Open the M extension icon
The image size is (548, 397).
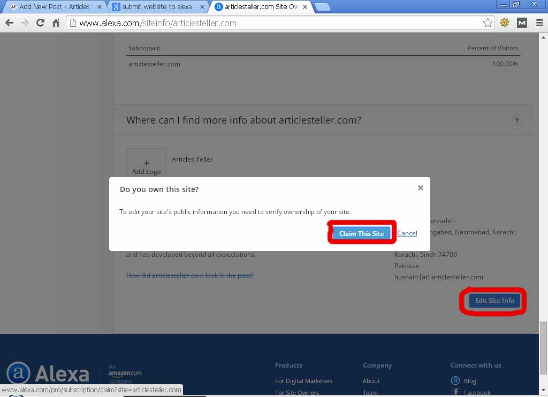click(522, 23)
